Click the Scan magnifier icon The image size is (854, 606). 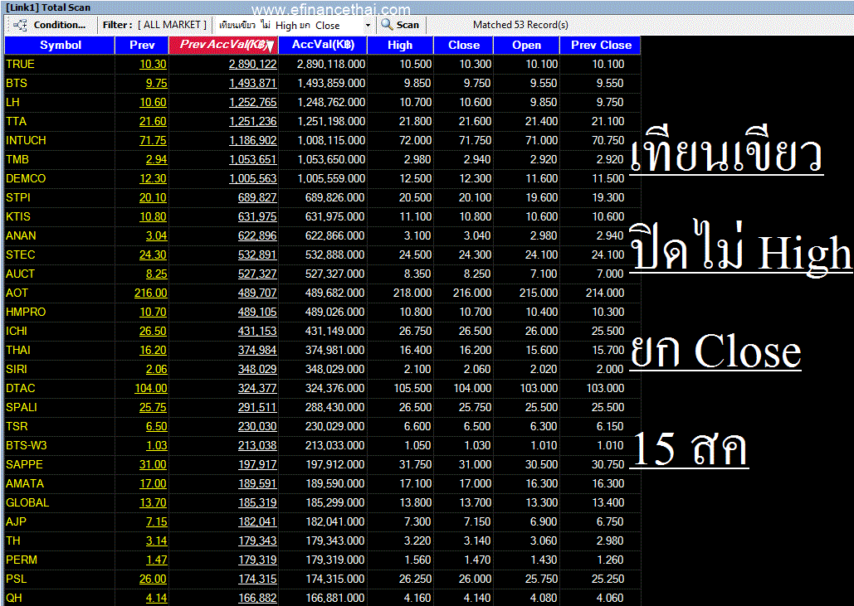[387, 25]
